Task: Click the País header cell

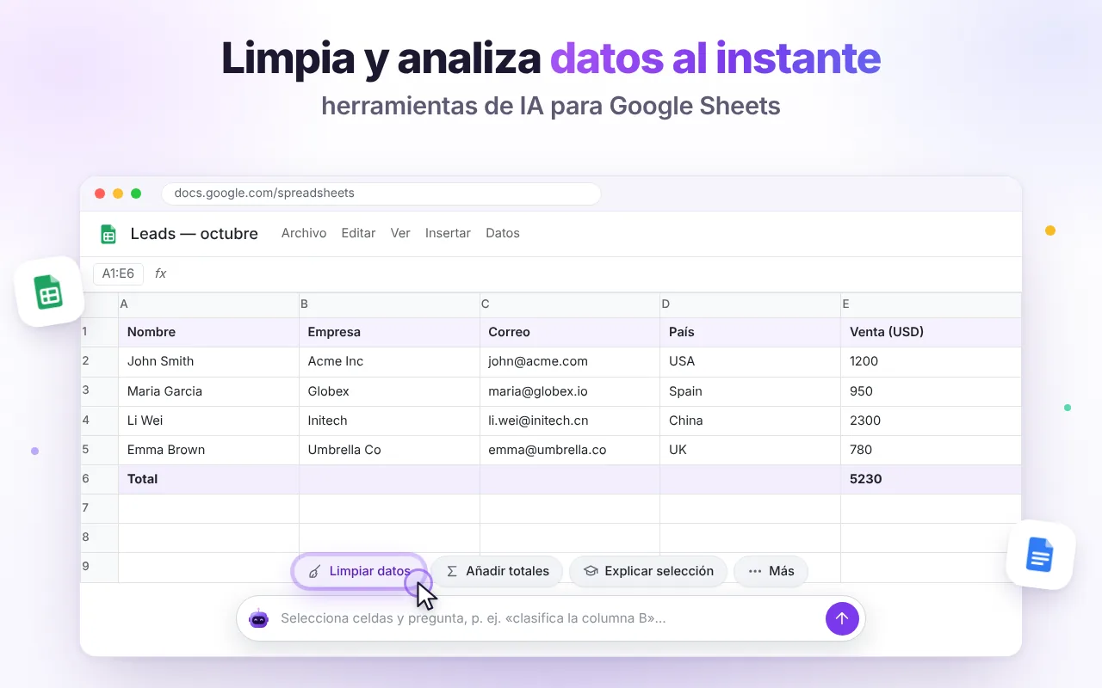Action: (x=751, y=332)
